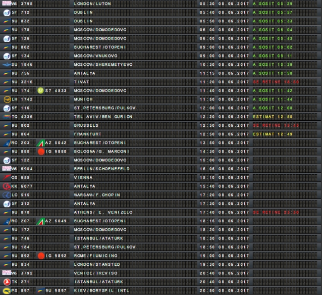Click the airline logo beside 5F 712

[x=7, y=12]
